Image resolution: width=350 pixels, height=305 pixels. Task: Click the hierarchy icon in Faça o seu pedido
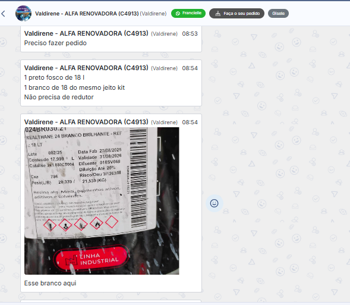[217, 14]
